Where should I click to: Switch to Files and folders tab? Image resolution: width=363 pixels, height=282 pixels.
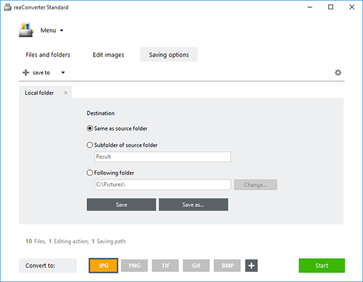click(48, 55)
